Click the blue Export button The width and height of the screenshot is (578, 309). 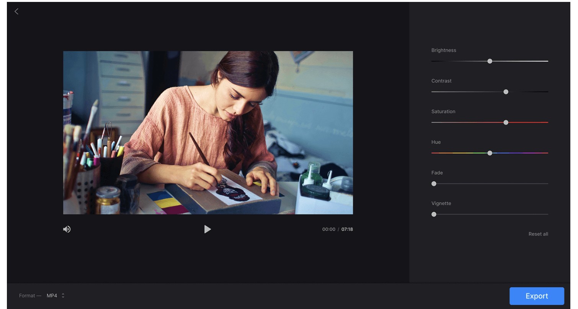(x=536, y=296)
